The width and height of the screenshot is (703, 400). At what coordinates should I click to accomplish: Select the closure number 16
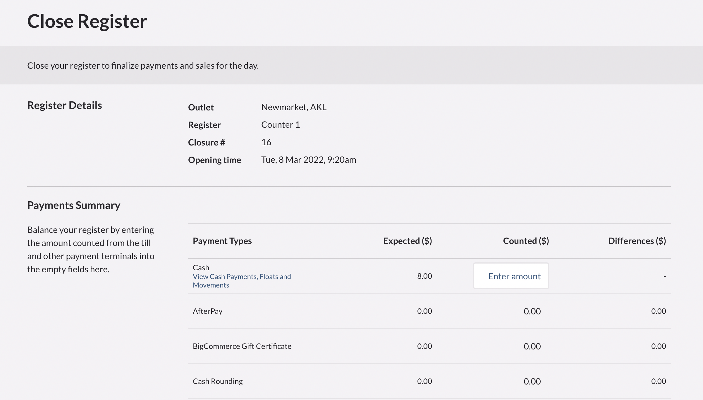click(266, 142)
